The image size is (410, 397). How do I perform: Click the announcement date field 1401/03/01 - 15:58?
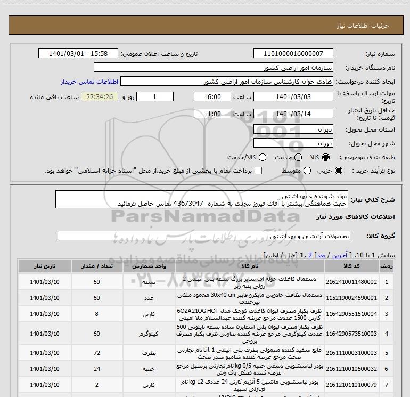click(78, 53)
